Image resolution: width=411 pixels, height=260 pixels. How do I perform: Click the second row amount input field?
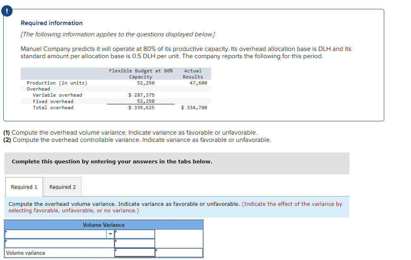[x=135, y=243]
